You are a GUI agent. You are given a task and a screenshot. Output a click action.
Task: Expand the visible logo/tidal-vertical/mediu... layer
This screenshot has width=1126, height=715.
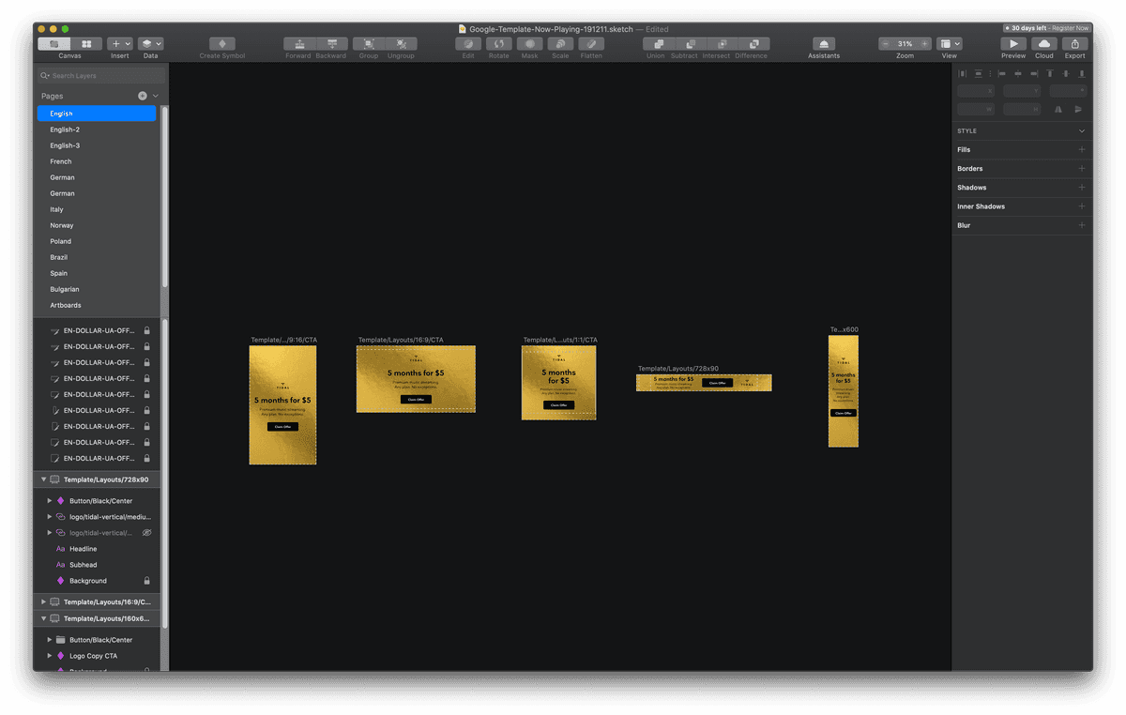tap(50, 517)
